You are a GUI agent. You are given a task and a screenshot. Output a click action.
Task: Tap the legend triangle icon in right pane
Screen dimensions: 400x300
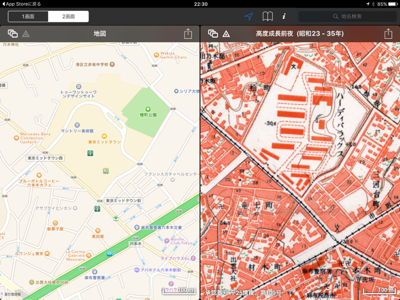226,34
